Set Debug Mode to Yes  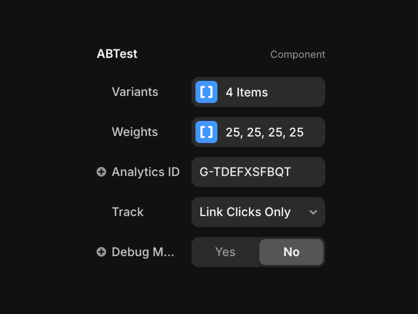225,252
